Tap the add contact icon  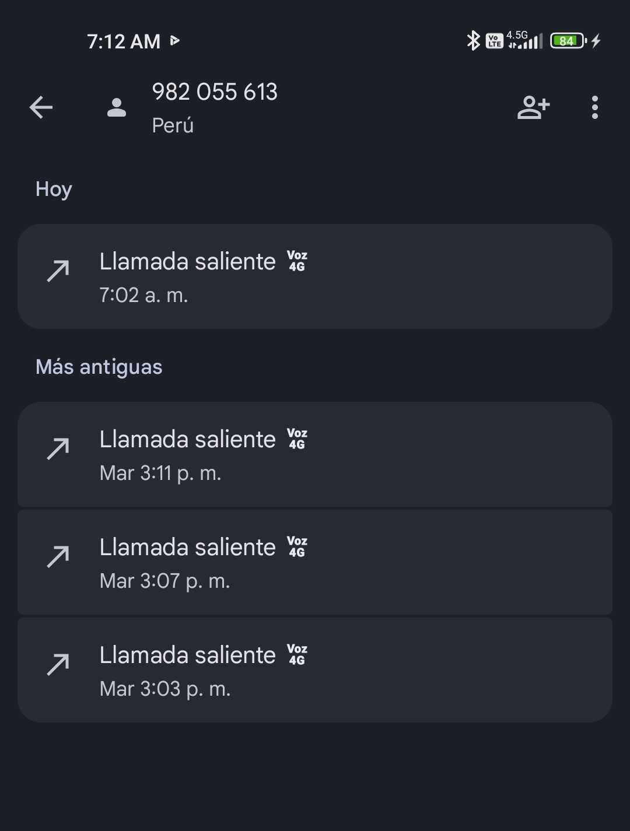[x=533, y=107]
